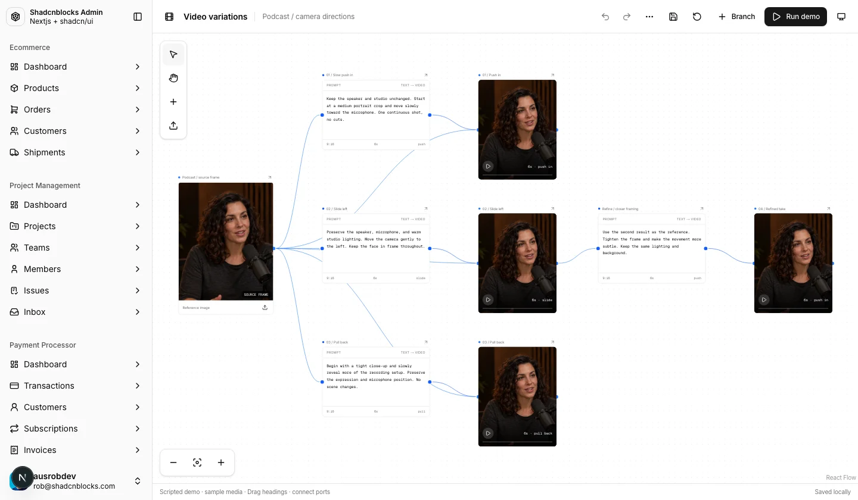This screenshot has height=500, width=858.
Task: Toggle the sidebar collapse icon
Action: point(138,17)
